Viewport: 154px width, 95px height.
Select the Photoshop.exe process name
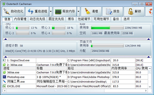coord(16,77)
